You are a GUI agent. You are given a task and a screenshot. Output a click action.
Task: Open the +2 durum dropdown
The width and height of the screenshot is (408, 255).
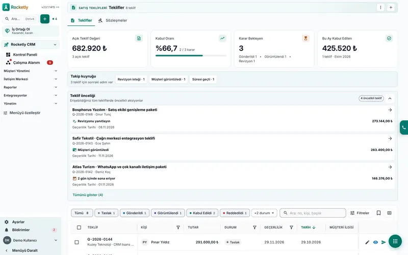264,213
